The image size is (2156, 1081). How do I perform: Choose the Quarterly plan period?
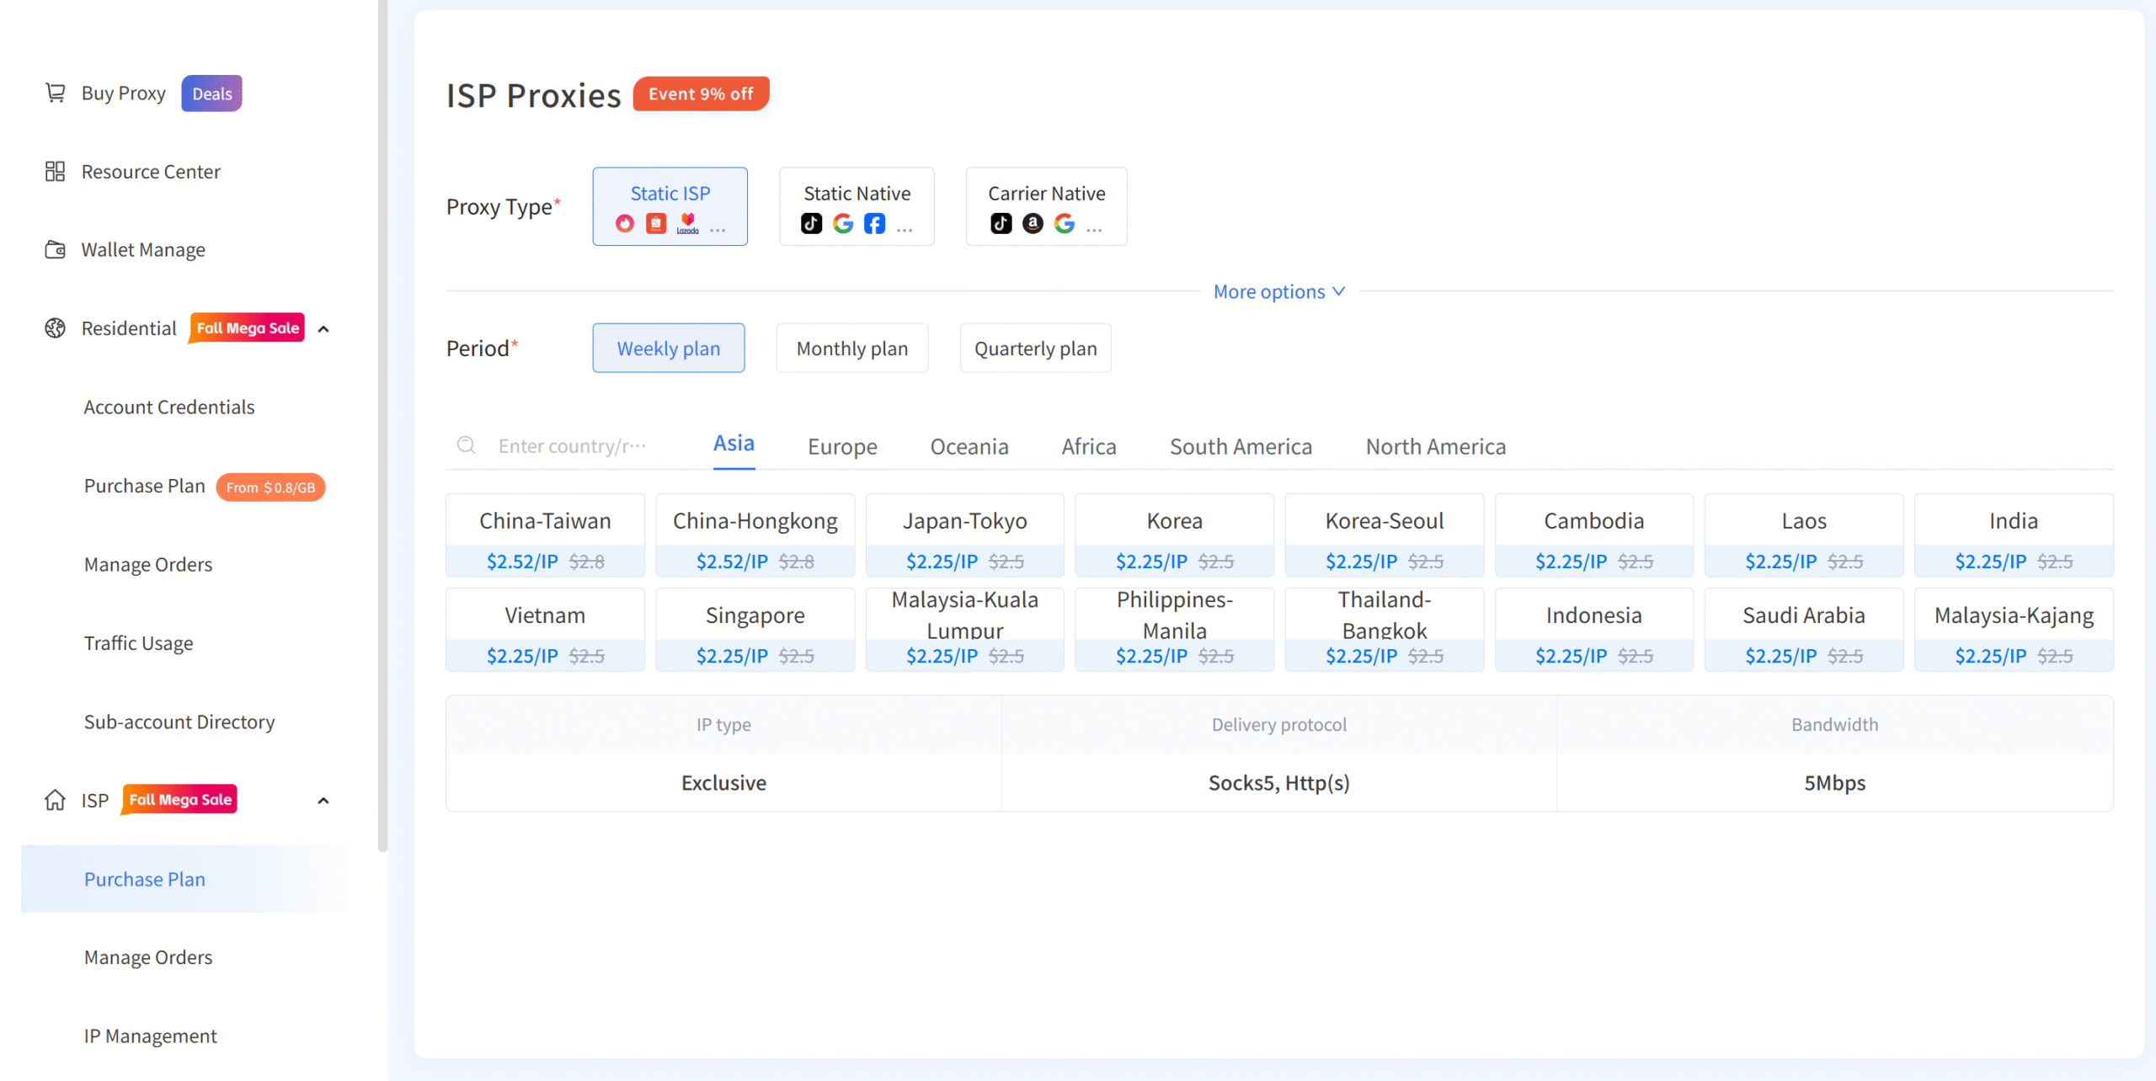coord(1036,349)
